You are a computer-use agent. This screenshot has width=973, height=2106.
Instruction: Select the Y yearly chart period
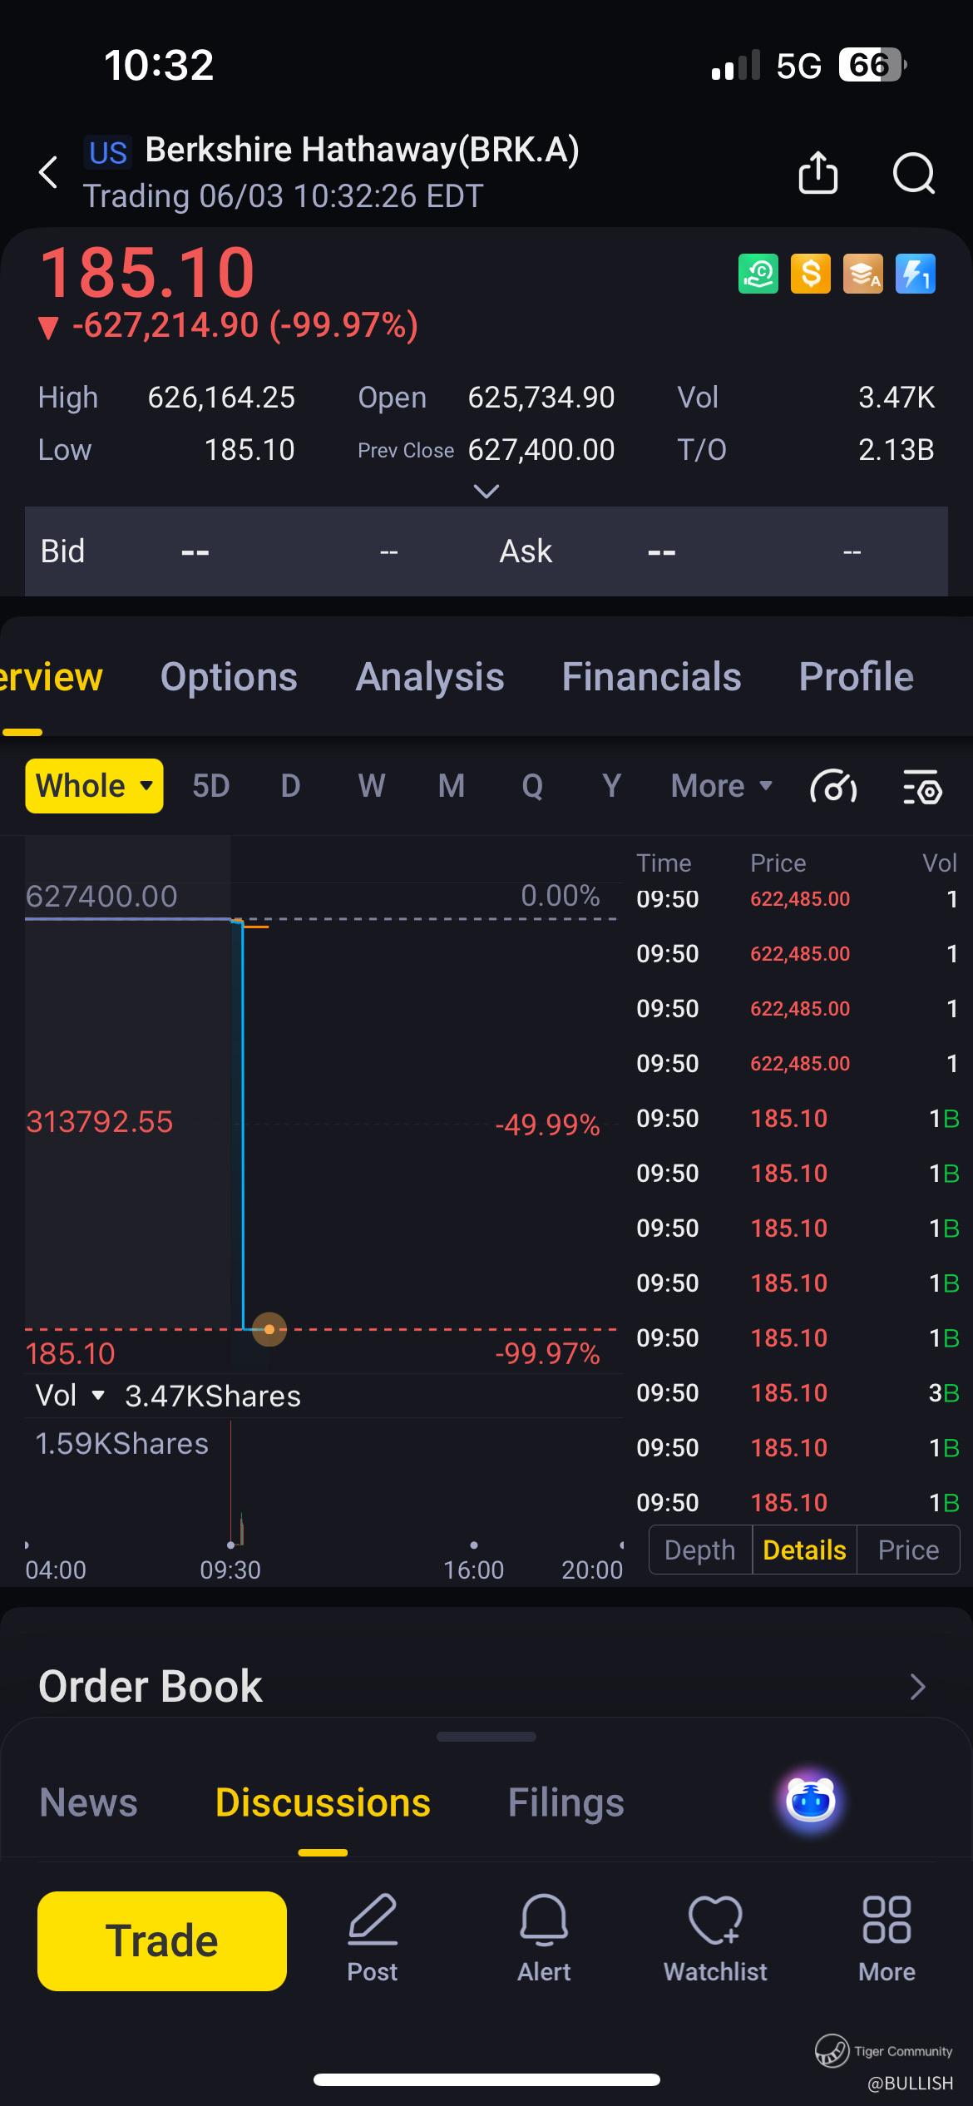coord(612,786)
